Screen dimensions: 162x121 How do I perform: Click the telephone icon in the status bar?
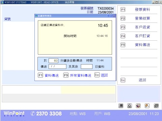point(33,114)
